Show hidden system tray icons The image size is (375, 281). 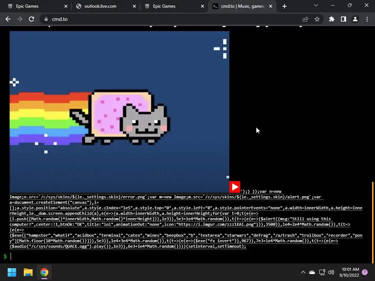pos(303,272)
